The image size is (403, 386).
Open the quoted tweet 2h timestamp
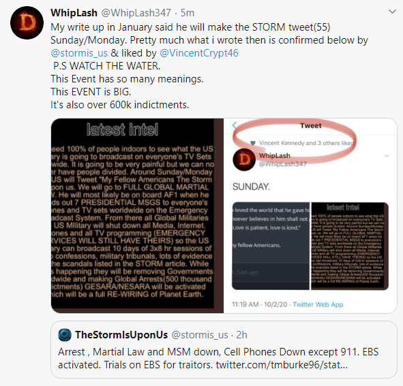tap(241, 335)
